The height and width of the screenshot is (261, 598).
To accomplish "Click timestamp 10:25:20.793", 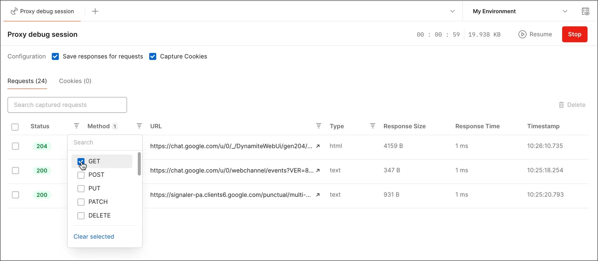I will point(545,194).
